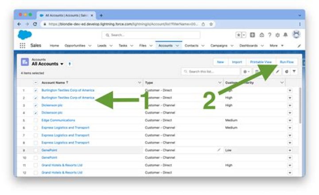The width and height of the screenshot is (319, 195).
Task: Open the Tasks tab
Action: pos(123,46)
